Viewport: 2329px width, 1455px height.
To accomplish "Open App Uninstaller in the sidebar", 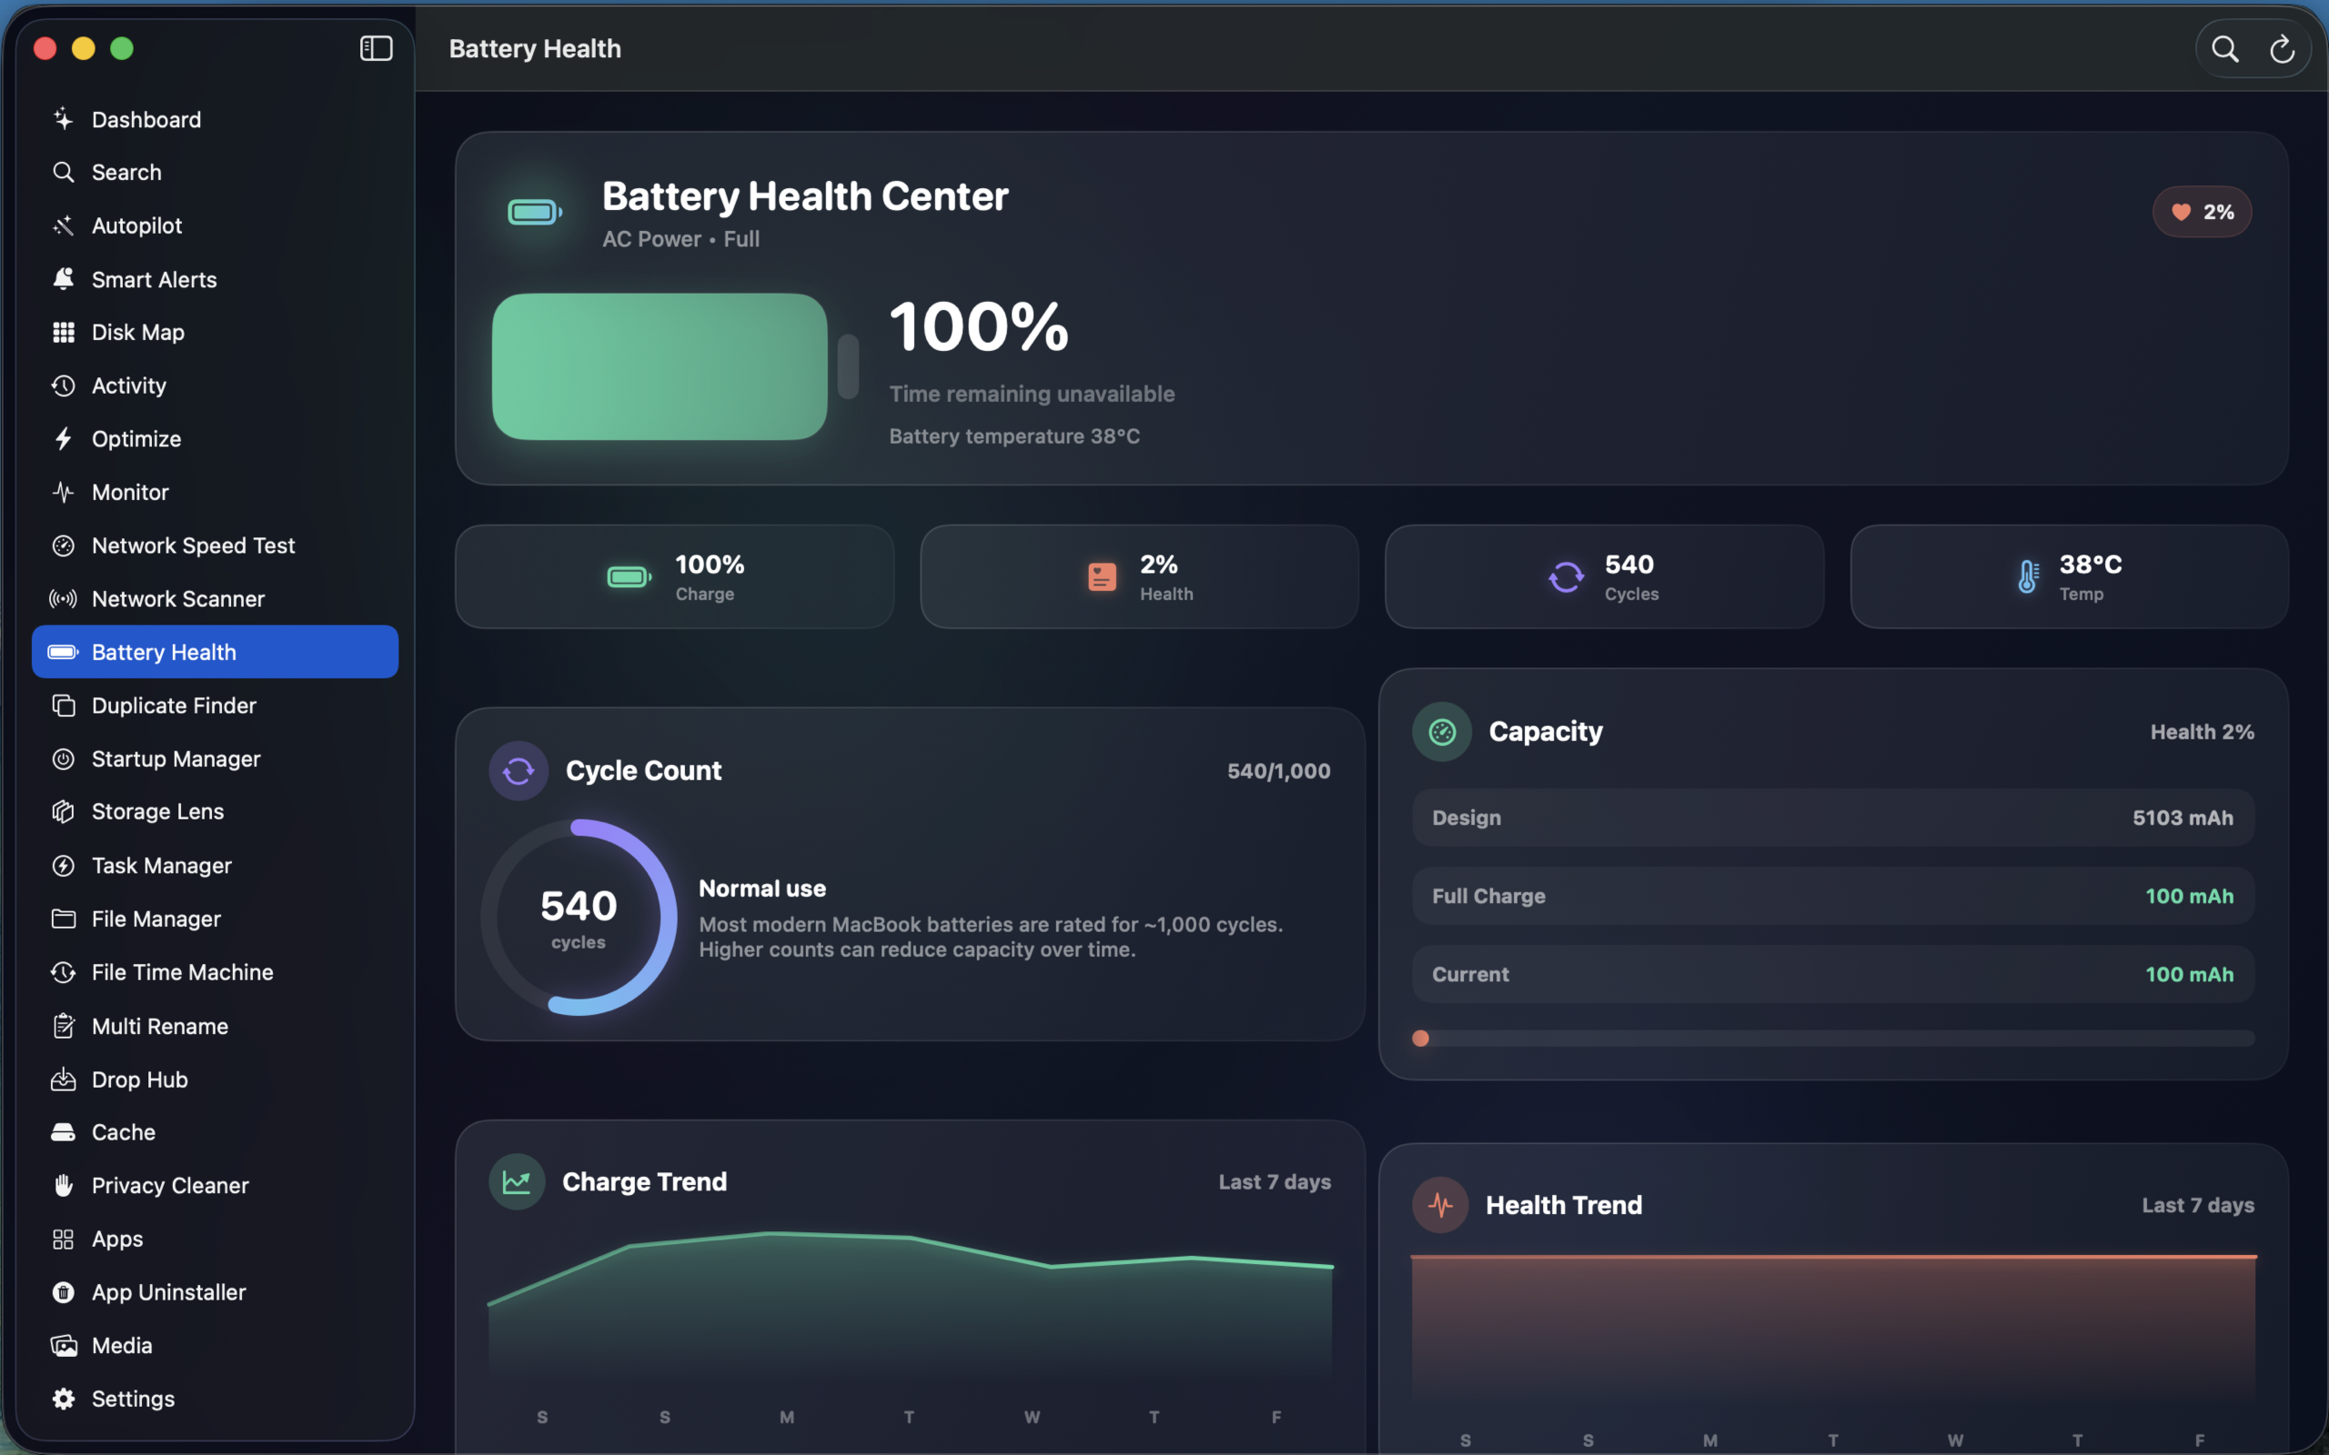I will click(x=215, y=1292).
